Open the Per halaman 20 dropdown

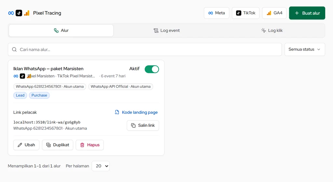[x=101, y=166]
